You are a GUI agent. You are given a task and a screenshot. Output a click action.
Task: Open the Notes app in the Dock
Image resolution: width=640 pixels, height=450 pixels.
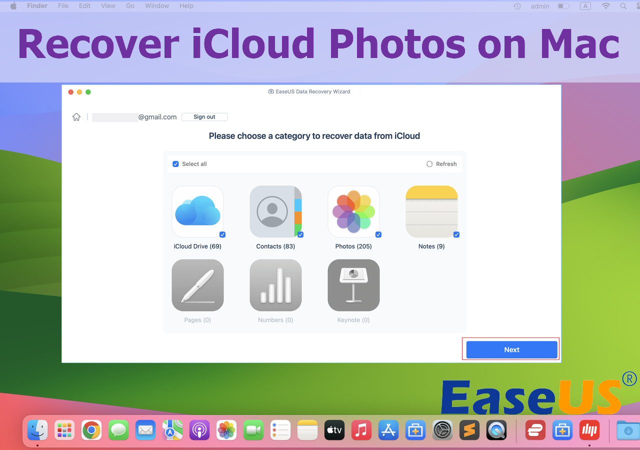pos(307,429)
